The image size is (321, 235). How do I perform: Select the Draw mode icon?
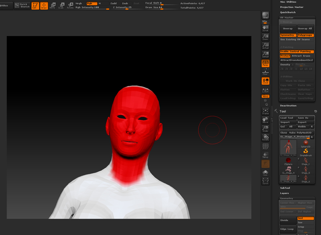pyautogui.click(x=44, y=6)
